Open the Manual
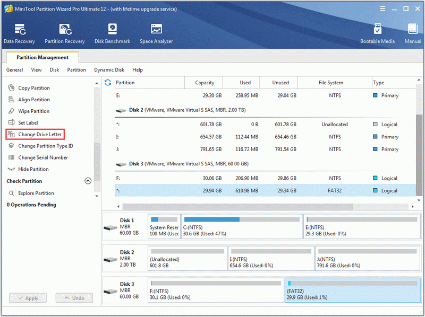The width and height of the screenshot is (425, 317). [413, 33]
